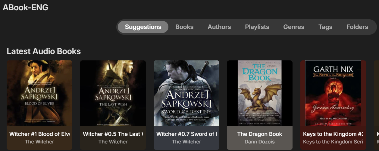Open the Authors tab
The height and width of the screenshot is (151, 379).
[219, 27]
